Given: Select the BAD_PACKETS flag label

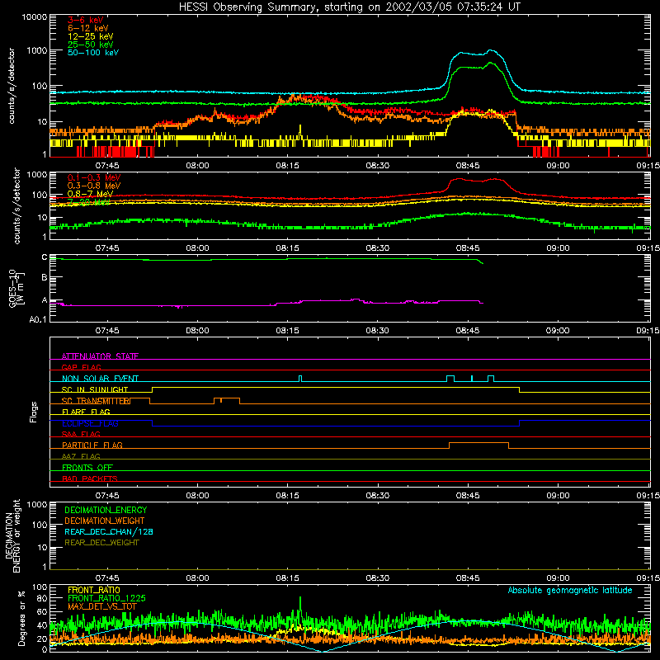Looking at the screenshot, I should pos(90,478).
